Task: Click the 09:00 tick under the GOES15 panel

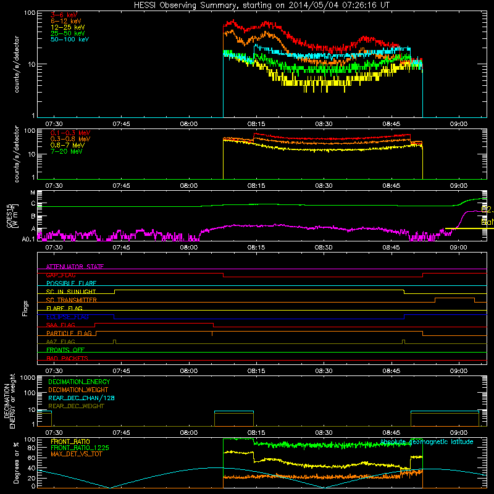Action: click(x=458, y=248)
